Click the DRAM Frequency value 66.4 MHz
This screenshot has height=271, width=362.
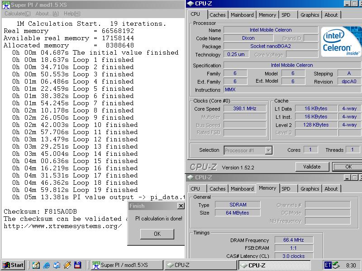[294, 240]
